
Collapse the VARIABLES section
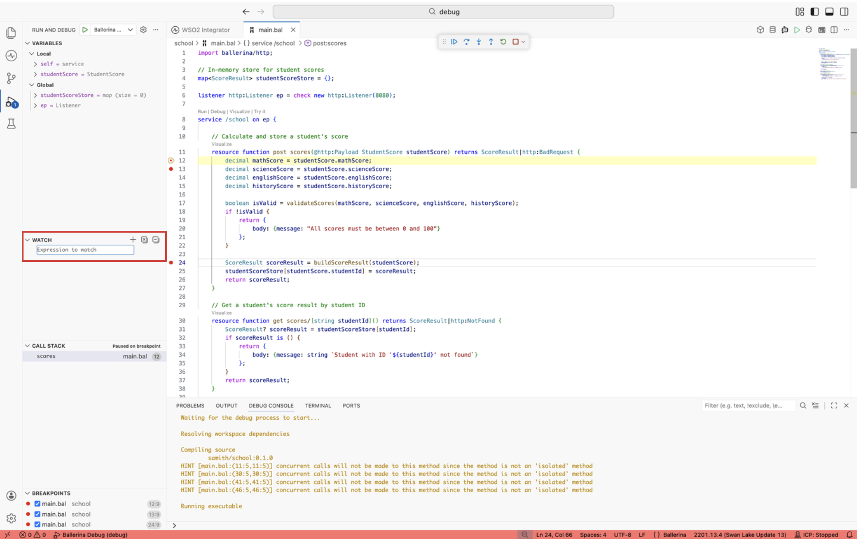[x=28, y=43]
